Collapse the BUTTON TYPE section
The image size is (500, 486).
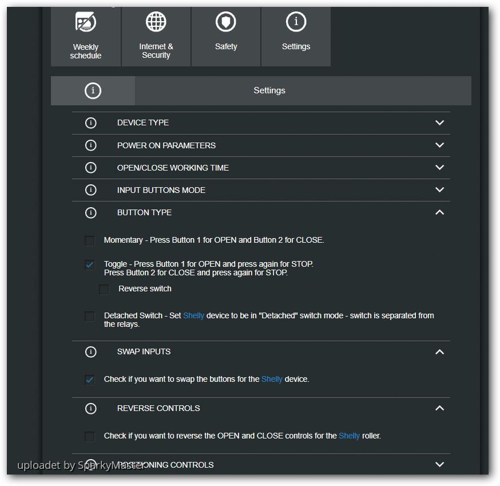[439, 212]
